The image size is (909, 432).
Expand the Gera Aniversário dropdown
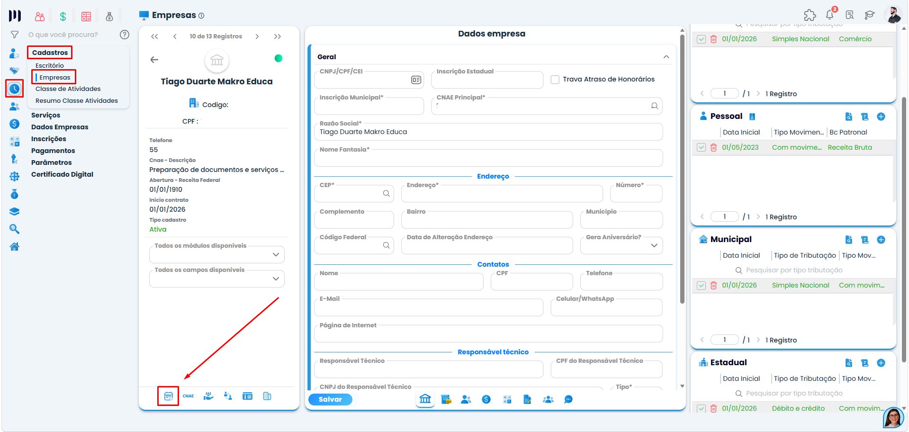621,245
